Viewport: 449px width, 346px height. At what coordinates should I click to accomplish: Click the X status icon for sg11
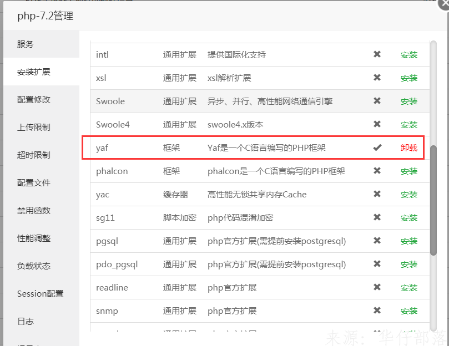pos(377,217)
